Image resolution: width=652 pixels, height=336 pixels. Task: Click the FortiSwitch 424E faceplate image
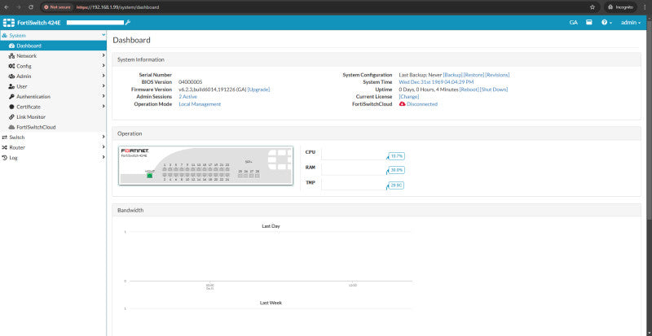pyautogui.click(x=206, y=165)
